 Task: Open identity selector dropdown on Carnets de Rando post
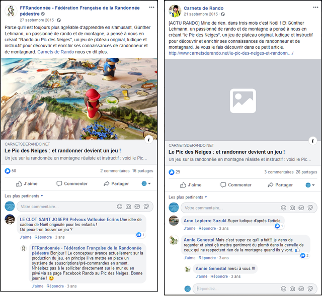pyautogui.click(x=310, y=185)
